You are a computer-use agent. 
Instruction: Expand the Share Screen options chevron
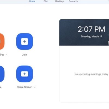[35, 87]
